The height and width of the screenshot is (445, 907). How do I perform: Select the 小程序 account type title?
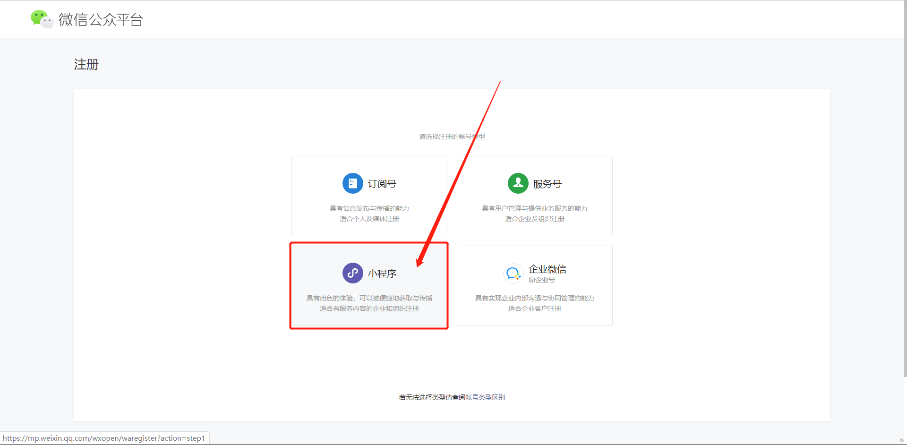coord(382,274)
